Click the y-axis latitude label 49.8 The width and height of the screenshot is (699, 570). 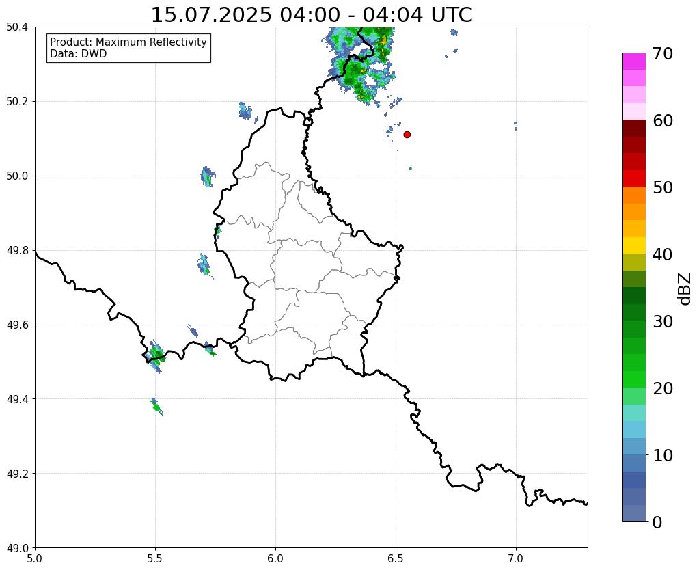[x=17, y=251]
